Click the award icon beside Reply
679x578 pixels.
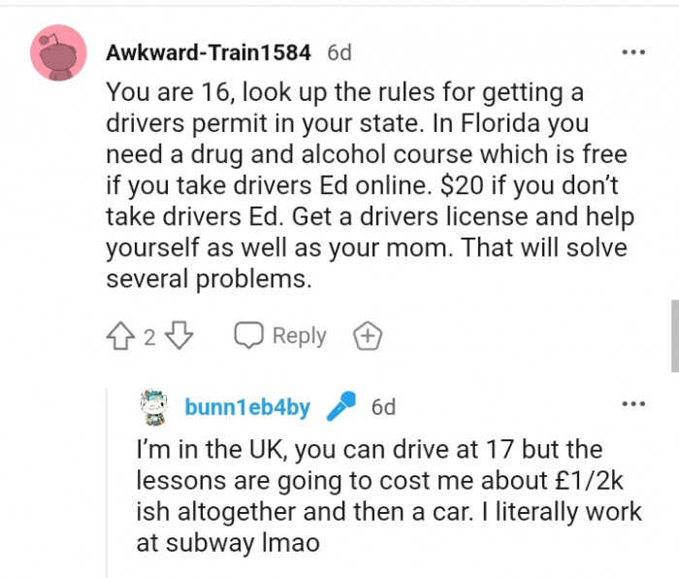368,337
